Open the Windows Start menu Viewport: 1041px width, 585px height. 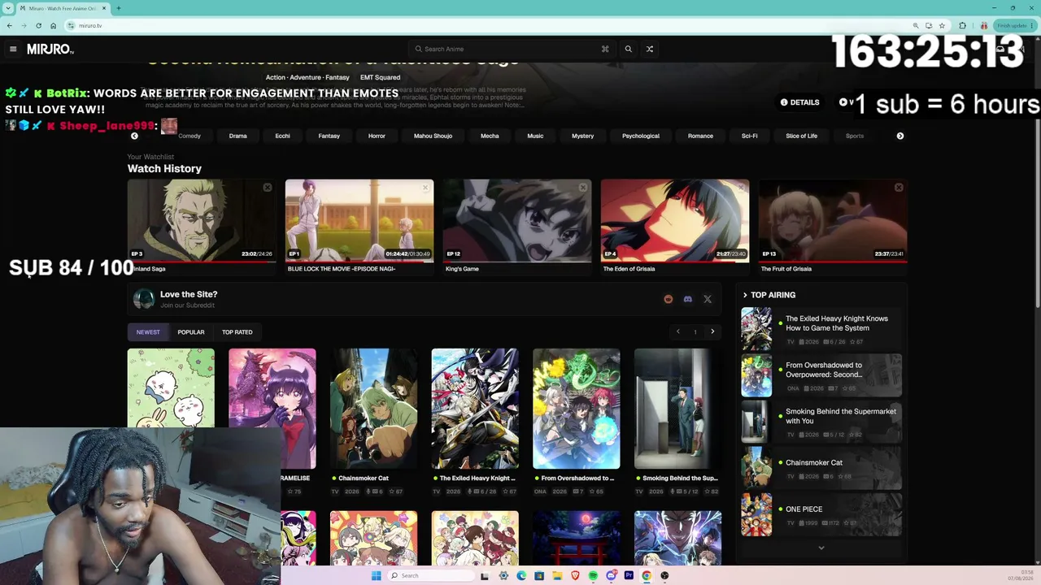coord(376,575)
